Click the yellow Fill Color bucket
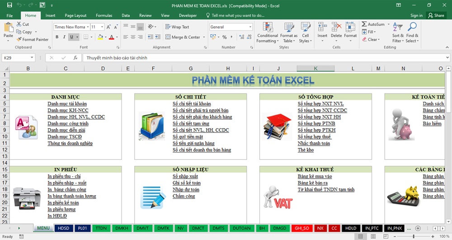 (101, 37)
